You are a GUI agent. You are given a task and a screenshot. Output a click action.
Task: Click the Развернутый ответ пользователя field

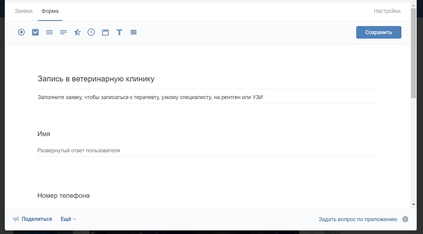click(x=208, y=151)
